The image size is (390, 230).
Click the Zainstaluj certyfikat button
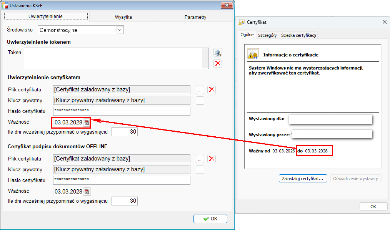point(303,179)
